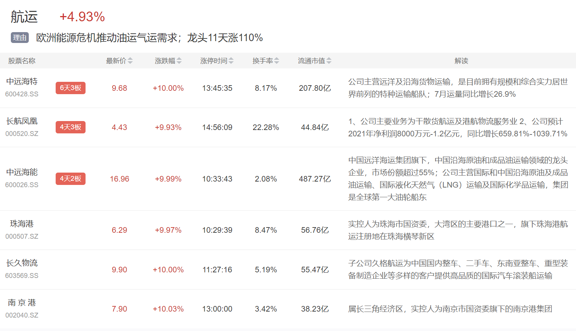Click limit-up time 14:56:09
Screen dimensions: 576x331
coord(217,127)
